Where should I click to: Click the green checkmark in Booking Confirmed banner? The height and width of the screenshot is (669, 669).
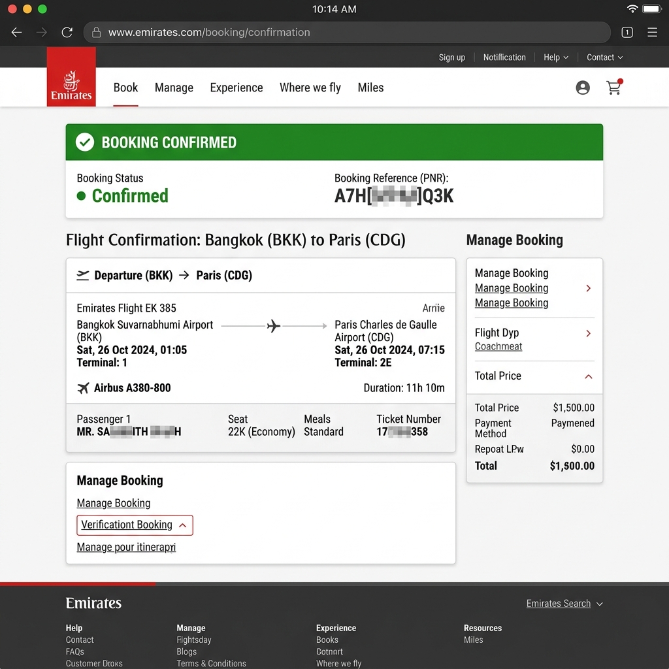point(84,142)
